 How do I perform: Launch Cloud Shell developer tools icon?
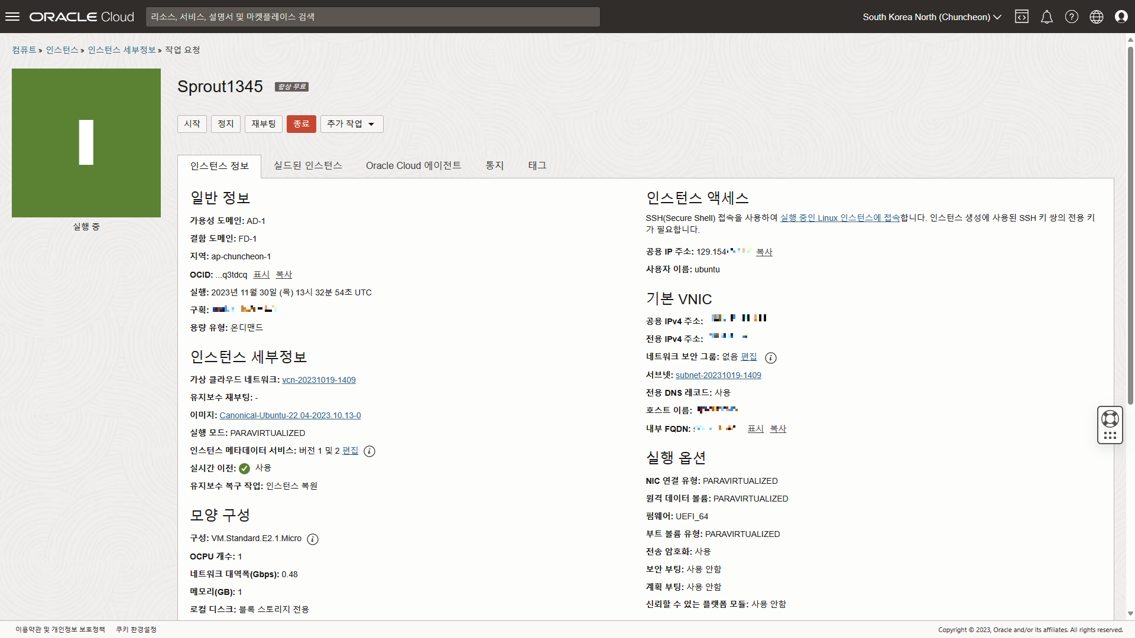tap(1022, 17)
